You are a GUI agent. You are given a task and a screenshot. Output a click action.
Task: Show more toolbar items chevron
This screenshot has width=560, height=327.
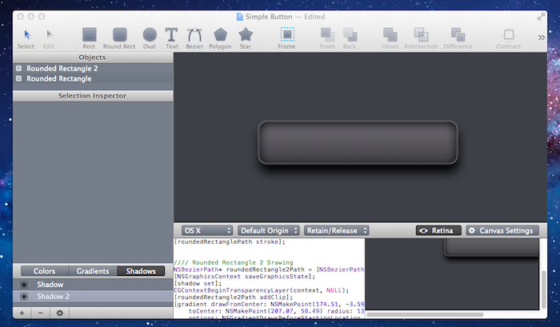click(x=542, y=38)
